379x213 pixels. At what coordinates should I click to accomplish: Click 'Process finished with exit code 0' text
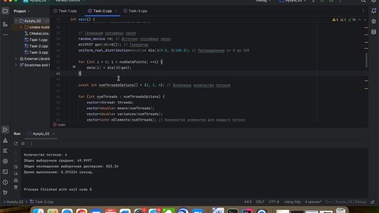point(58,189)
